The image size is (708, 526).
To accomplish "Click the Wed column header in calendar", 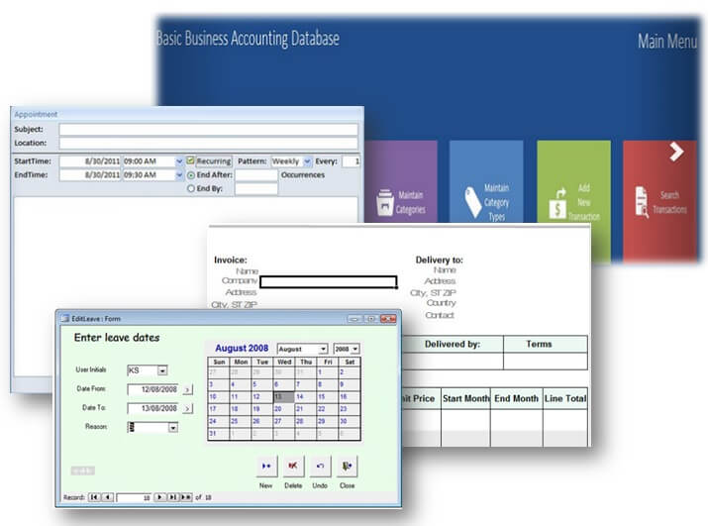I will click(284, 362).
